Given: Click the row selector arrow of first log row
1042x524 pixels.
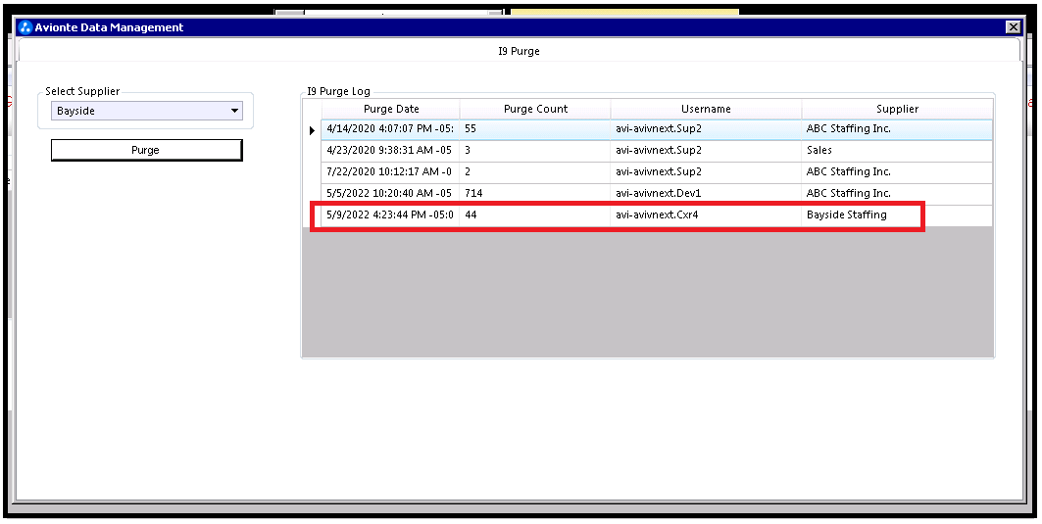Looking at the screenshot, I should pos(312,130).
